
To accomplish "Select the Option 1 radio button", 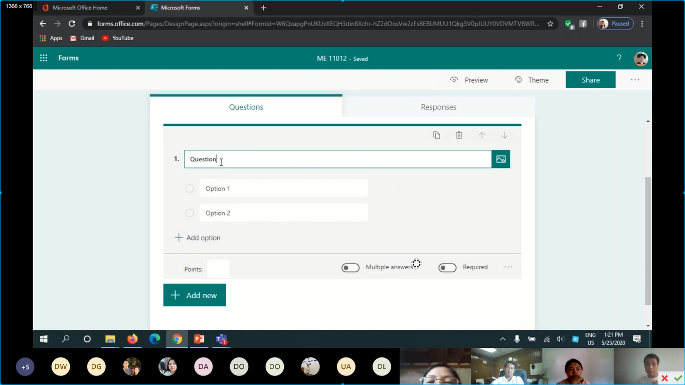I will pos(190,188).
